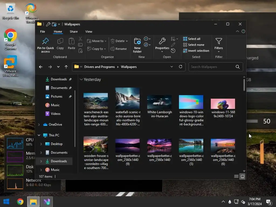This screenshot has width=276, height=207.
Task: Open the Open-with dropdown in Open group
Action: 174,39
